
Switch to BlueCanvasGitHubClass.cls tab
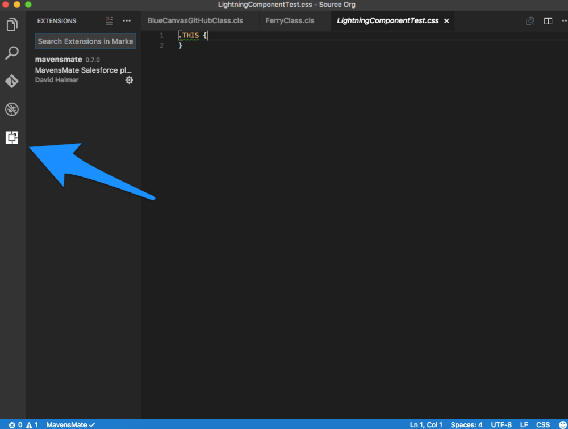coord(195,20)
